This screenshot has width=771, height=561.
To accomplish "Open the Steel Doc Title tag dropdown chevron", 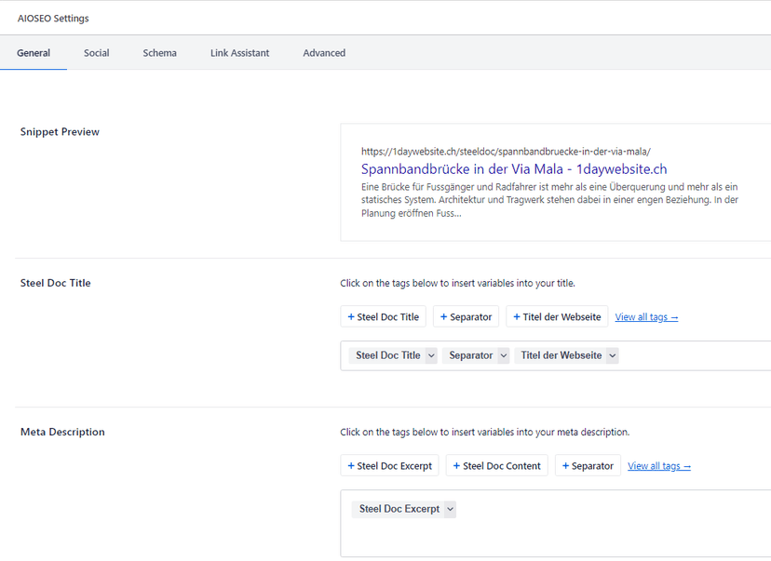I will click(431, 355).
